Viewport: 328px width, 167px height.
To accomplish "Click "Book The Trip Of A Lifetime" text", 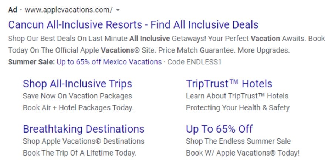I will pos(80,153).
